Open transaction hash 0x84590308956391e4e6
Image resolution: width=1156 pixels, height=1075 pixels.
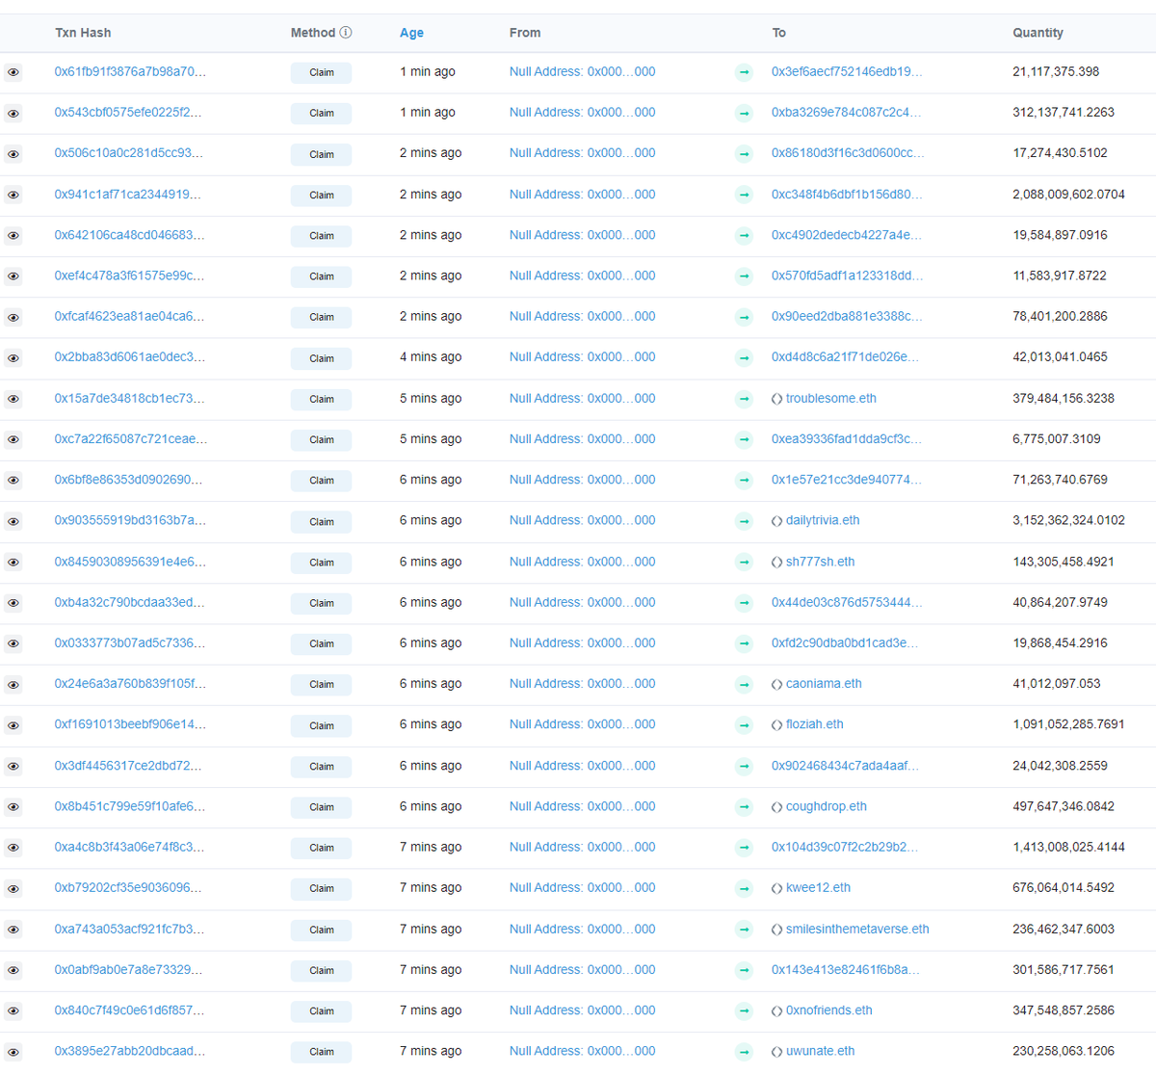coord(130,562)
